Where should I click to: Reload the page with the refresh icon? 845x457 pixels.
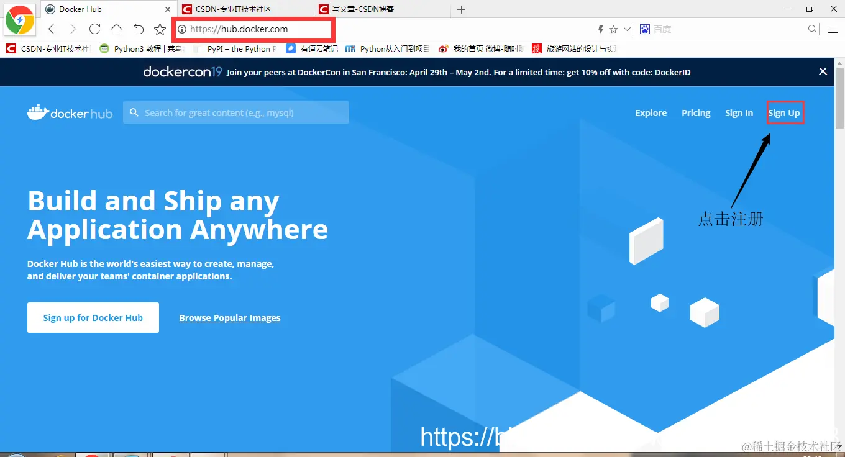click(x=94, y=29)
